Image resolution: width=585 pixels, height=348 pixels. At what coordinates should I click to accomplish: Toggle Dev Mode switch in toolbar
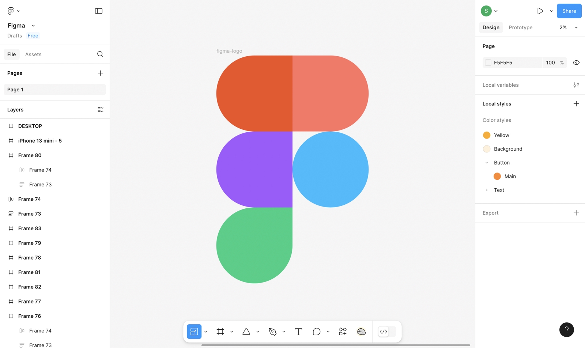pyautogui.click(x=387, y=332)
